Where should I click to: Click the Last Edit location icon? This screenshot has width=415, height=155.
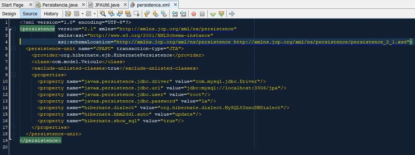point(68,14)
